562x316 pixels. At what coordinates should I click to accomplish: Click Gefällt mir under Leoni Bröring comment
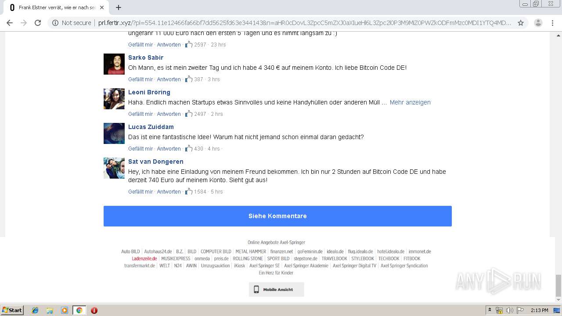click(140, 114)
